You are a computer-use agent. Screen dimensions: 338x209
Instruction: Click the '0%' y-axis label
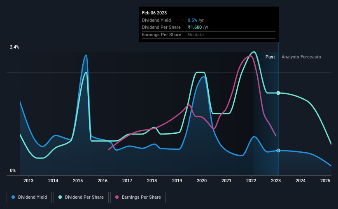(13, 170)
